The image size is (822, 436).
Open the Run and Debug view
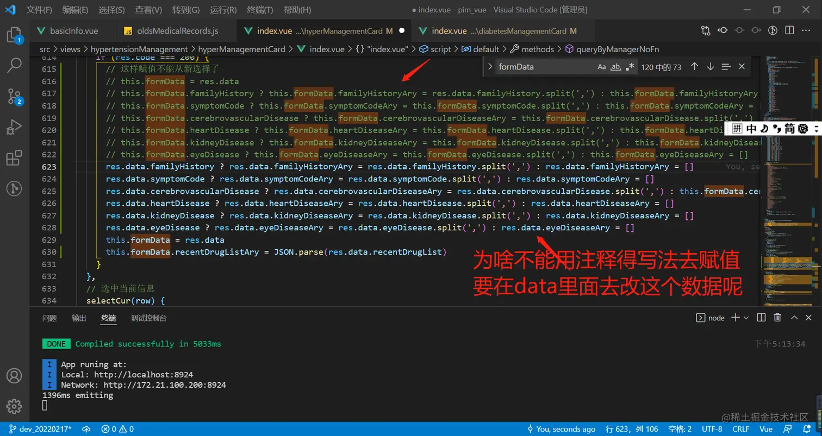(14, 128)
